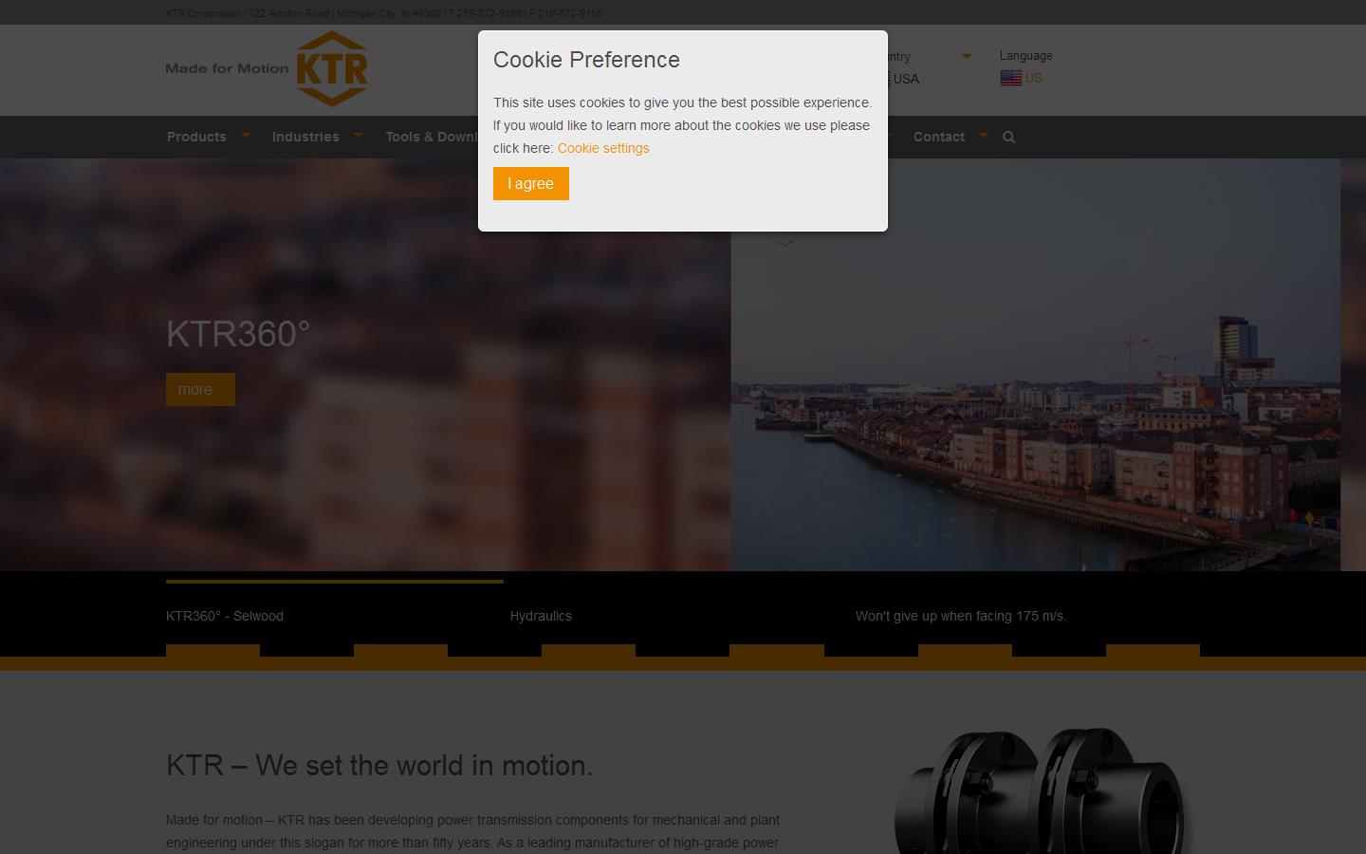Click the more button under KTR360°
Screen dimensions: 1366x854
pyautogui.click(x=200, y=389)
